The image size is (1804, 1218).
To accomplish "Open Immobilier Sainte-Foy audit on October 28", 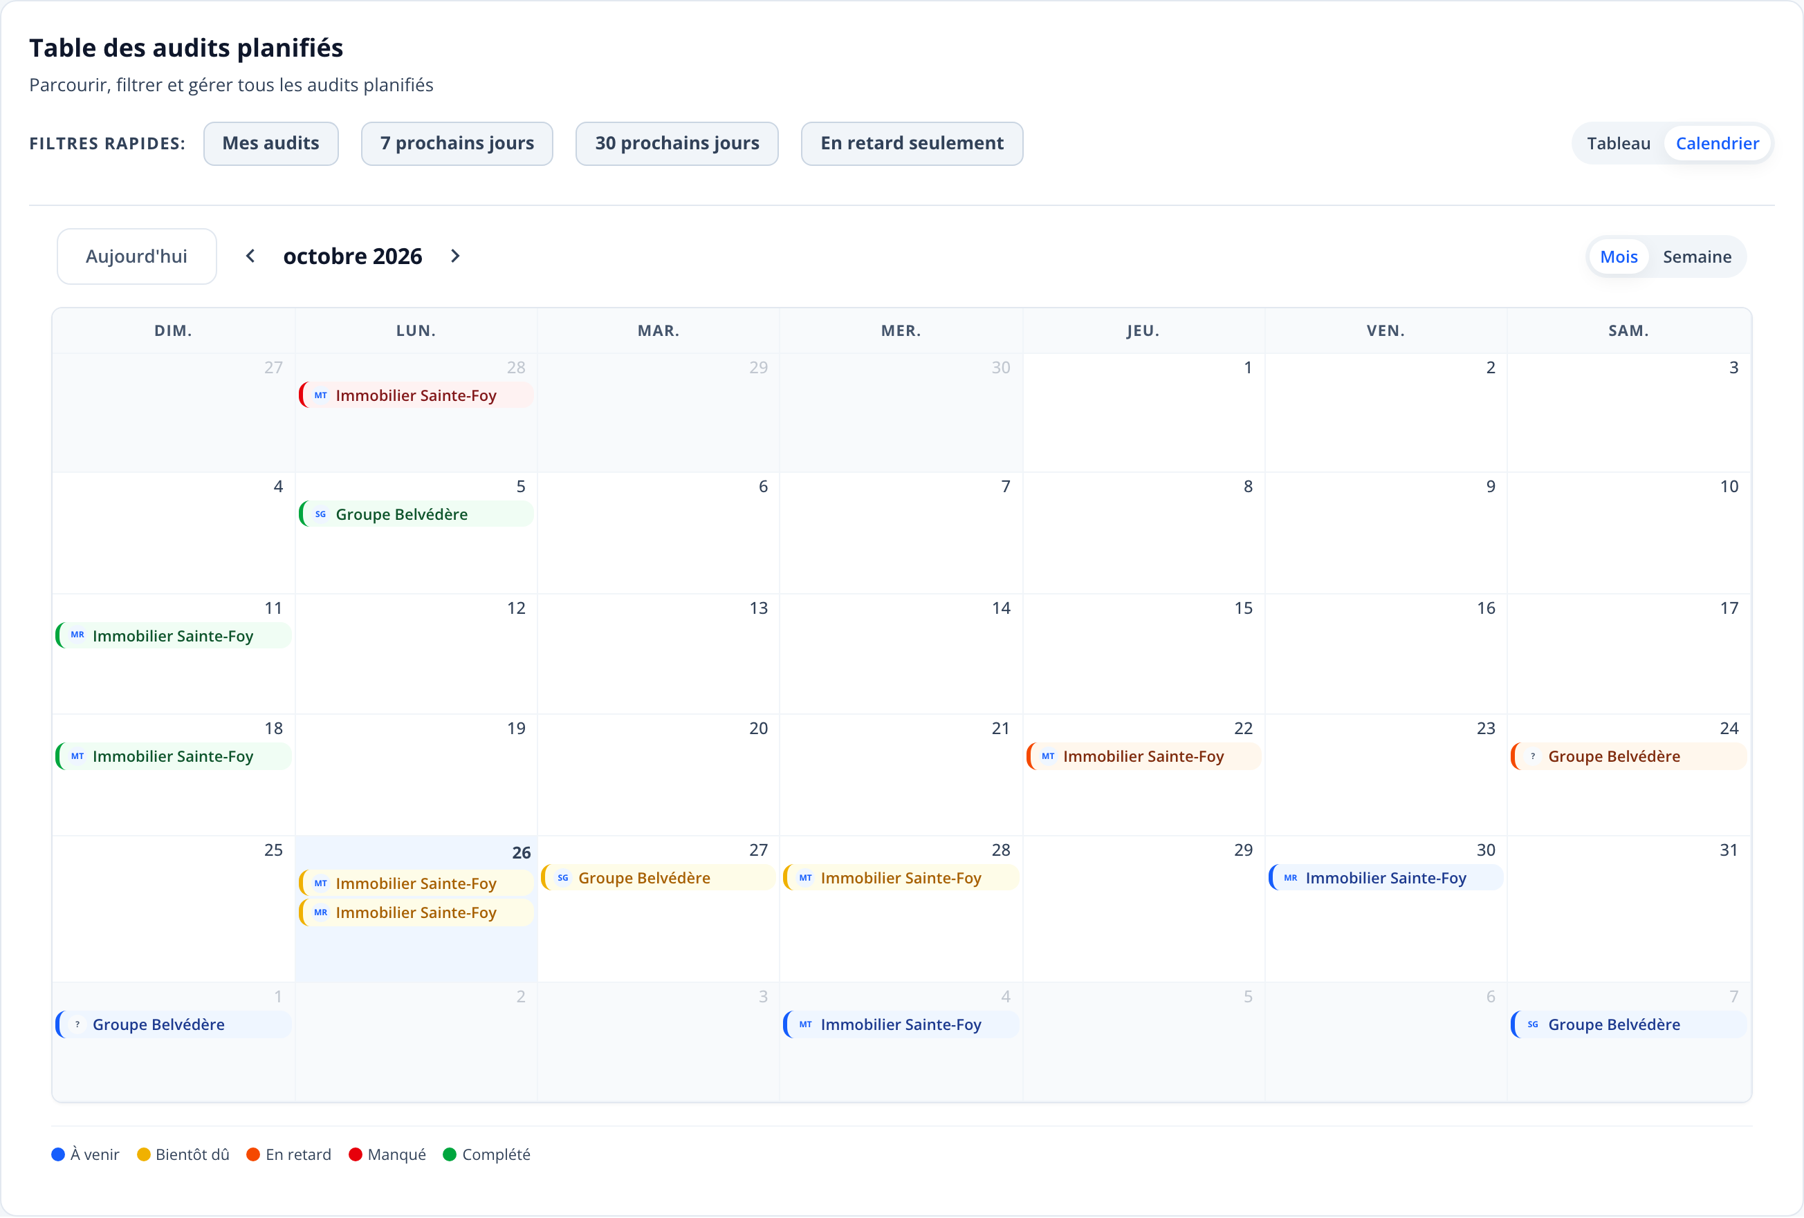I will tap(901, 878).
